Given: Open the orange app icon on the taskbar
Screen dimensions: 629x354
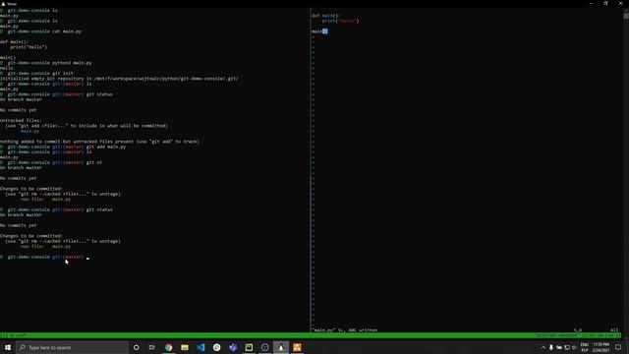Looking at the screenshot, I should tap(297, 347).
